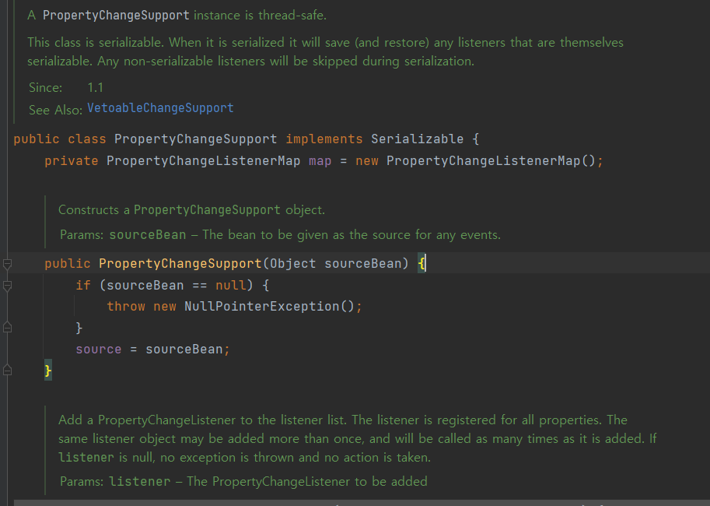Click 'This class is serializable.' doc sentence
710x506 pixels.
coord(96,43)
